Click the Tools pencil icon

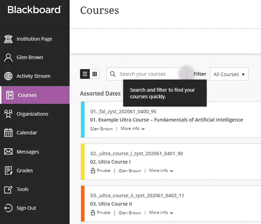click(8, 189)
